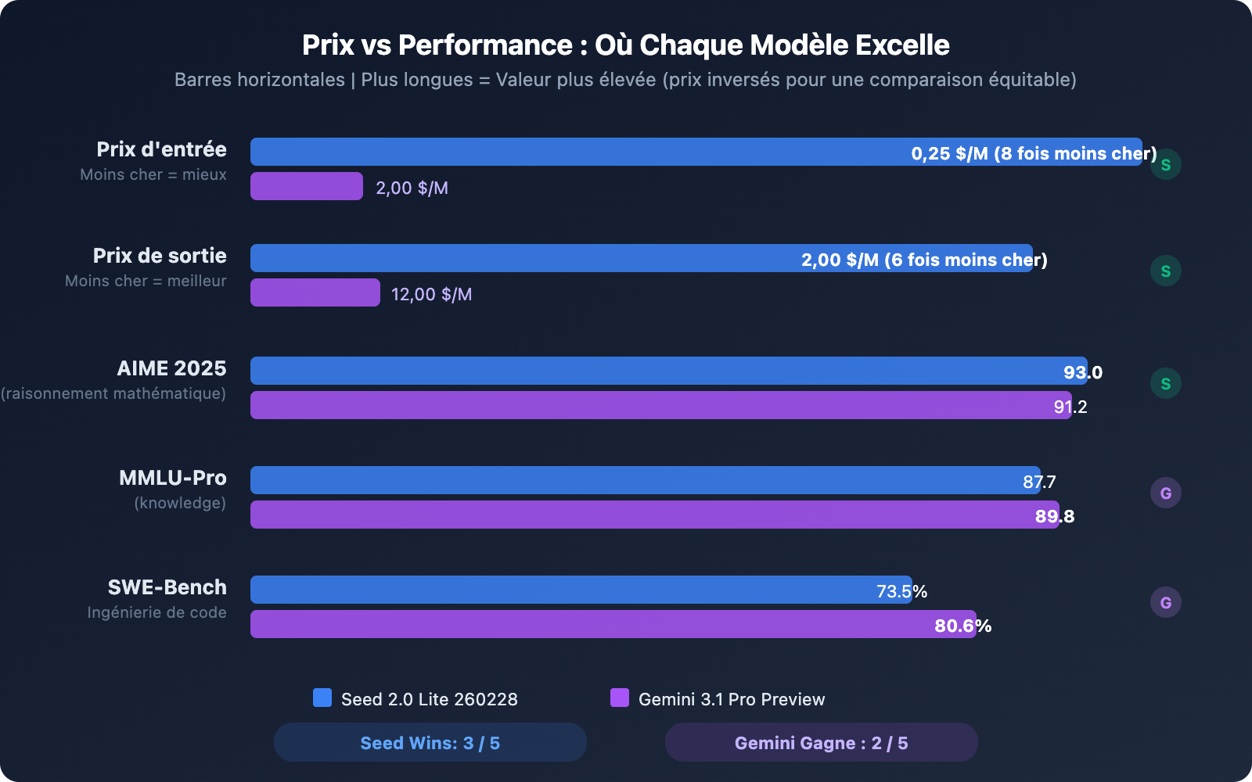
Task: Click the purple MMLU-Pro bar showing 89.8
Action: pyautogui.click(x=642, y=515)
